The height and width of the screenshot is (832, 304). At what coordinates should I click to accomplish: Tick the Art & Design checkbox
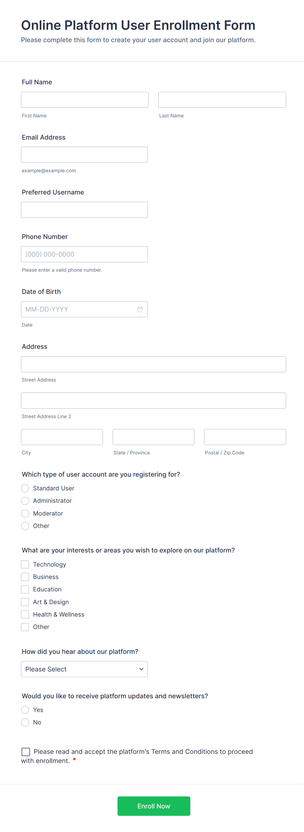[25, 602]
